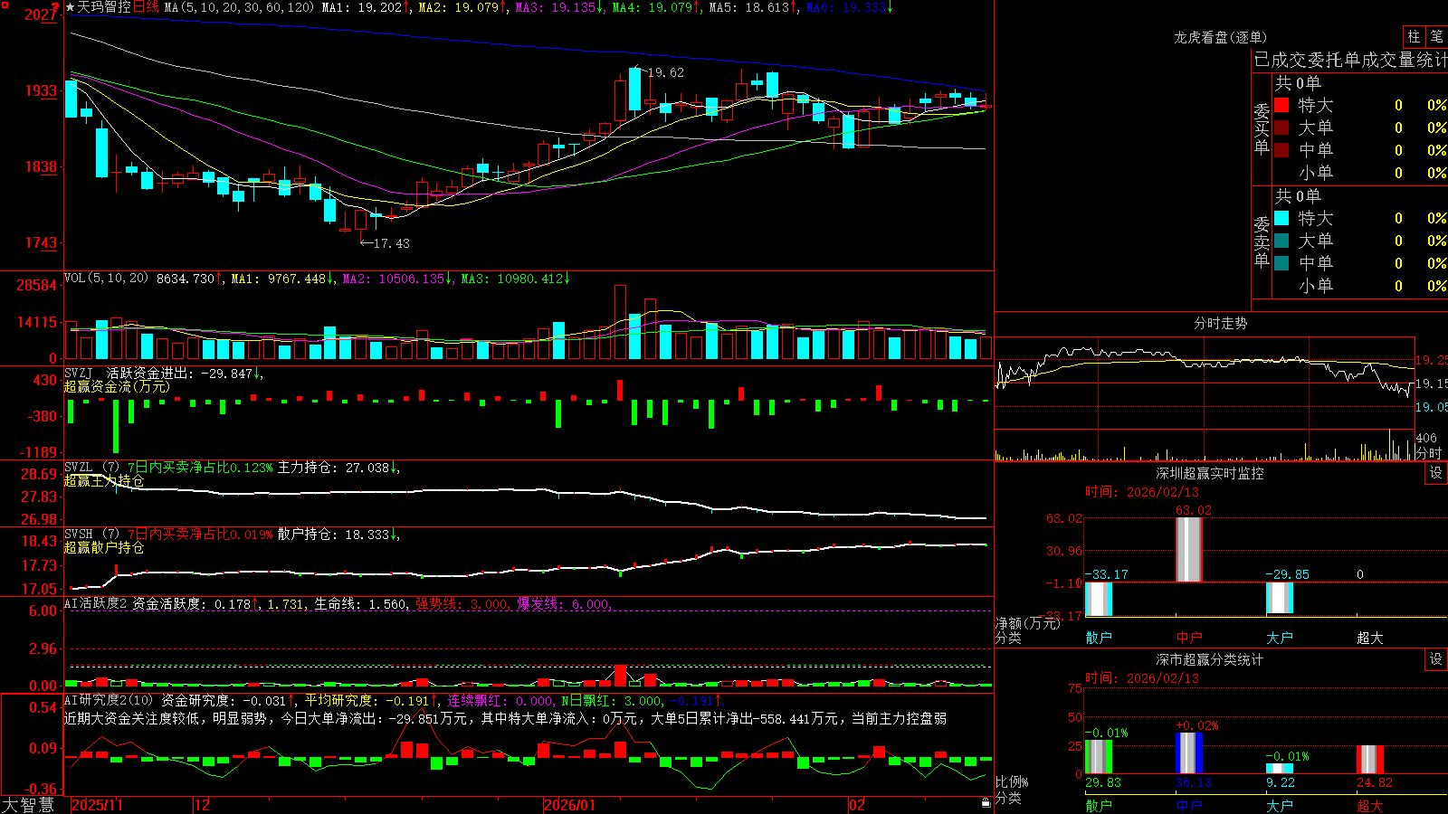This screenshot has width=1448, height=814.
Task: Click the 超赢主力持仓 label
Action: [x=104, y=480]
